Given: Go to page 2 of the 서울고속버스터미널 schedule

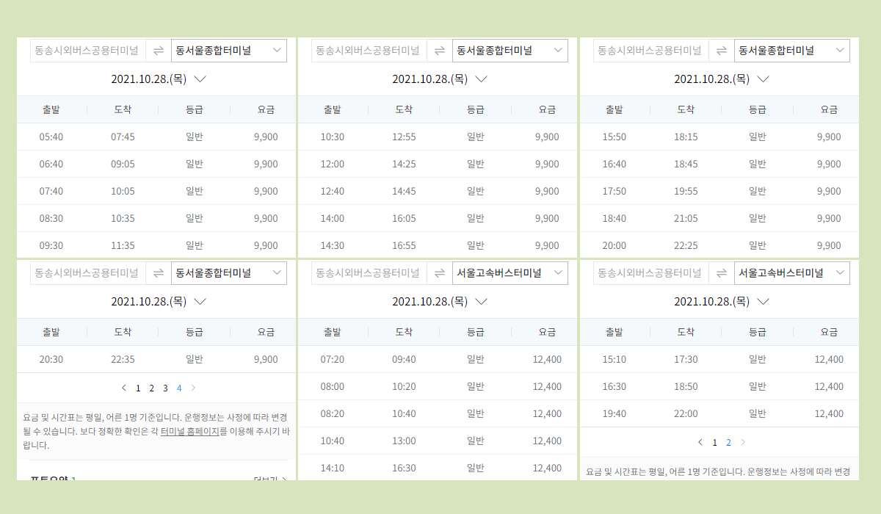Looking at the screenshot, I should click(728, 442).
